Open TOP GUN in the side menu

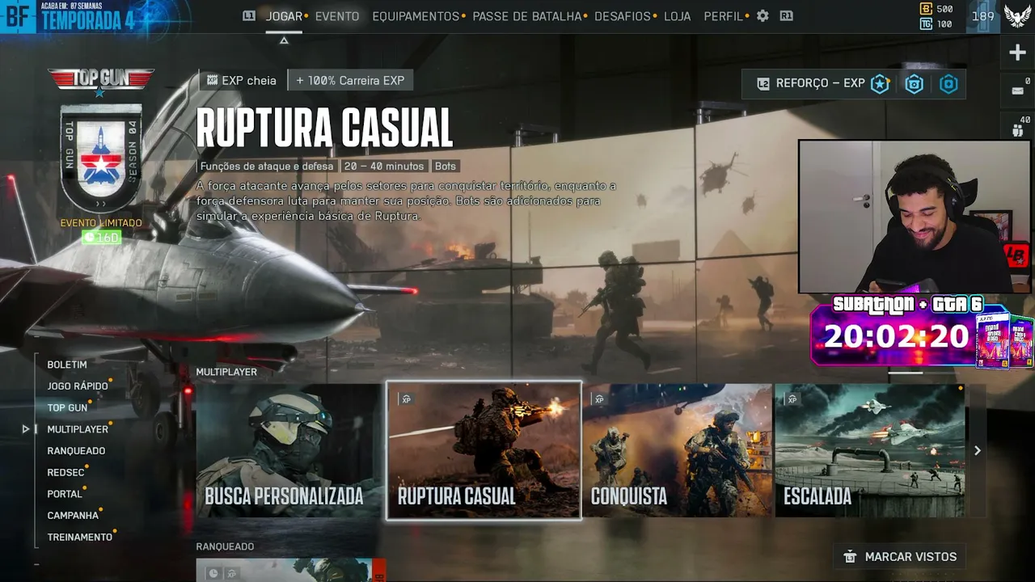pyautogui.click(x=67, y=408)
